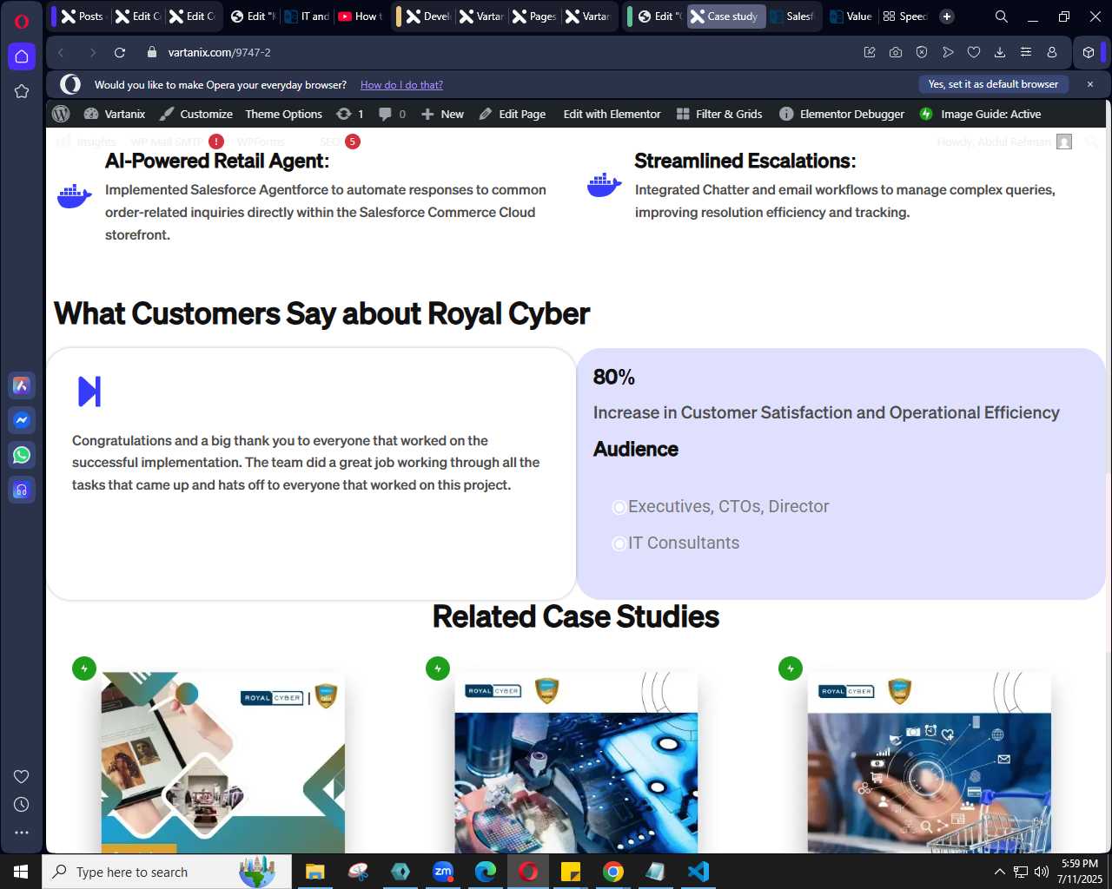Go back to the previous page
This screenshot has height=889, width=1112.
point(61,52)
